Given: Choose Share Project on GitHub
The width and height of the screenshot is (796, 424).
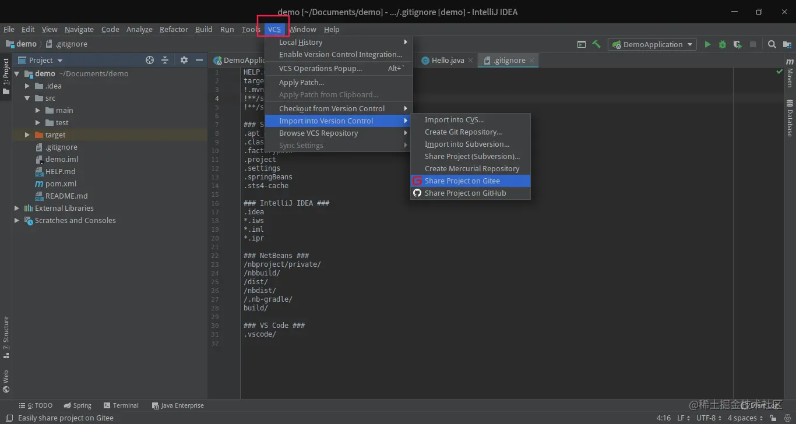Looking at the screenshot, I should (x=471, y=193).
